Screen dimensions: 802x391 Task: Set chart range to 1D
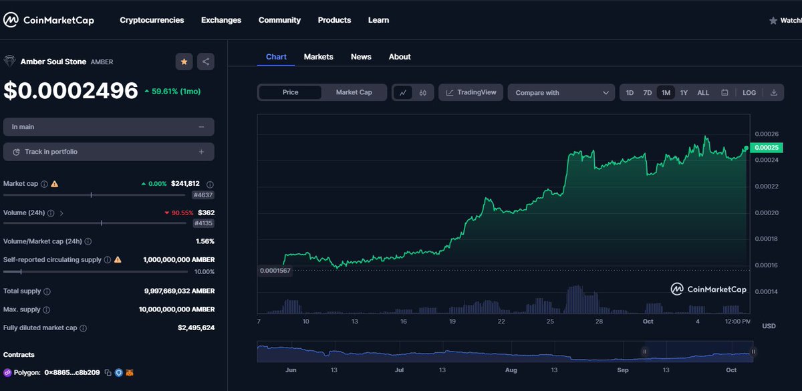630,93
